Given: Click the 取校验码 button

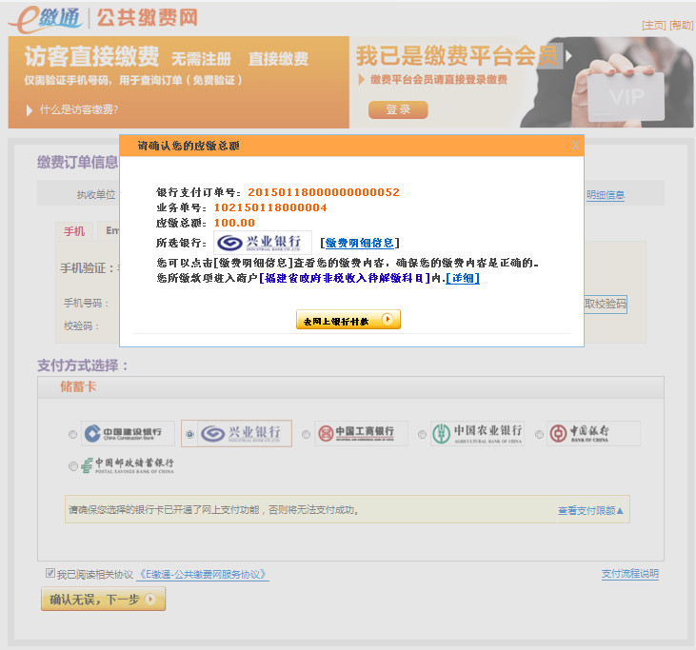Looking at the screenshot, I should 606,304.
